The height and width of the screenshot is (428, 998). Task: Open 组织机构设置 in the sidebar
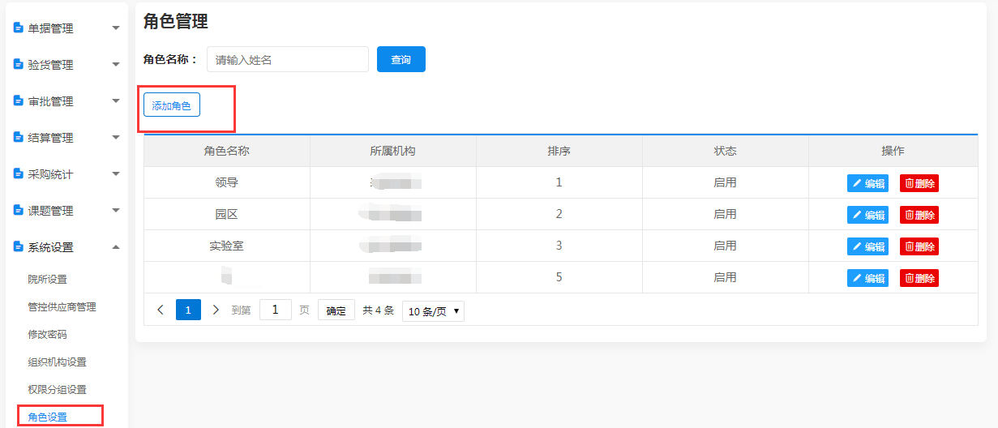pos(57,362)
